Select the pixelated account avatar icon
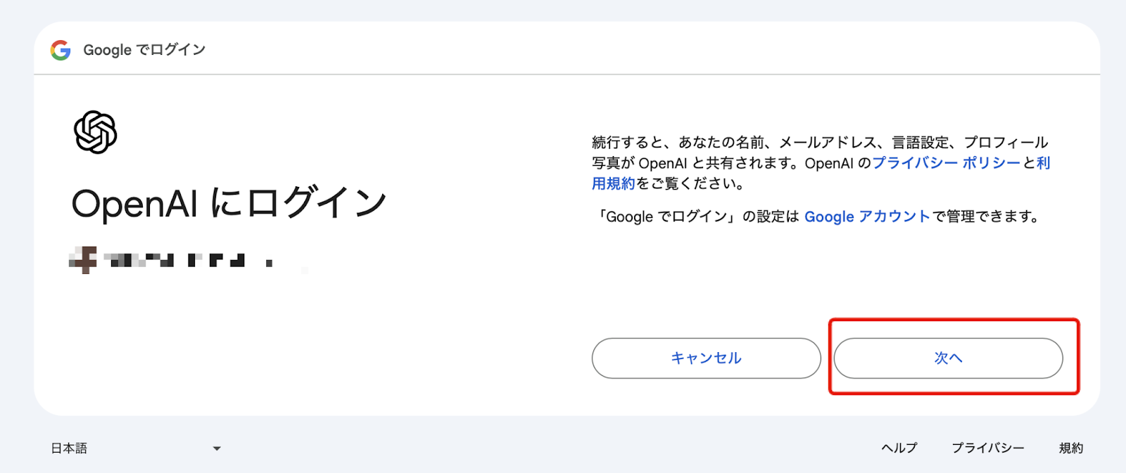The height and width of the screenshot is (473, 1126). click(83, 260)
